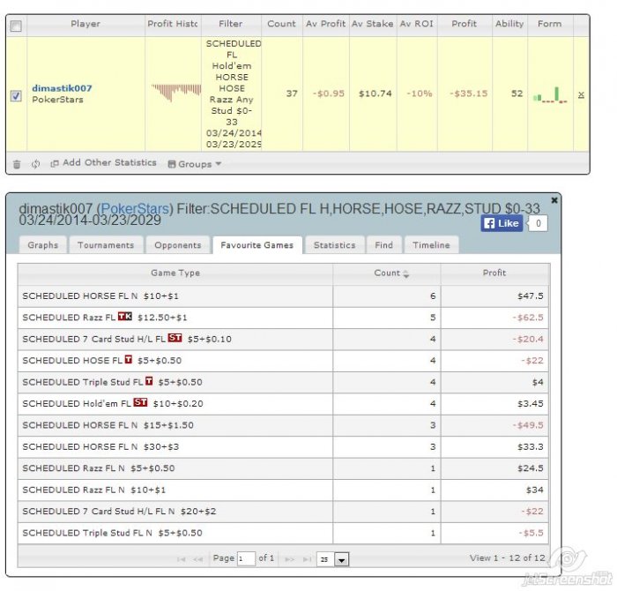Screen dimensions: 617x591
Task: Click the Profit column header in games table
Action: click(x=494, y=273)
